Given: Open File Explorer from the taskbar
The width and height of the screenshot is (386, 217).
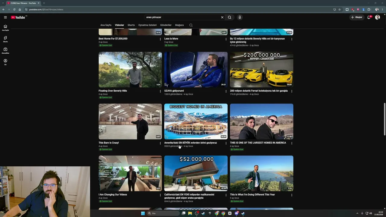Looking at the screenshot, I should [x=190, y=213].
